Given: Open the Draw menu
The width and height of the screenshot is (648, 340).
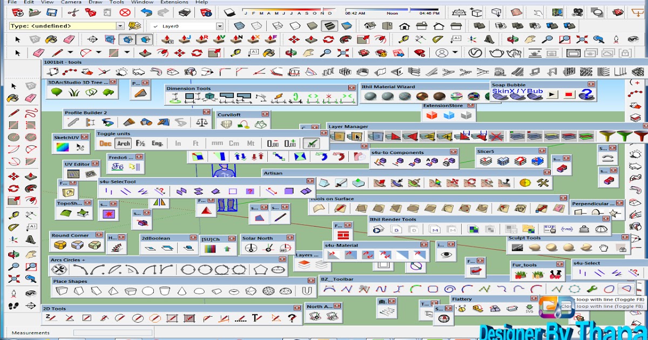Looking at the screenshot, I should tap(95, 2).
